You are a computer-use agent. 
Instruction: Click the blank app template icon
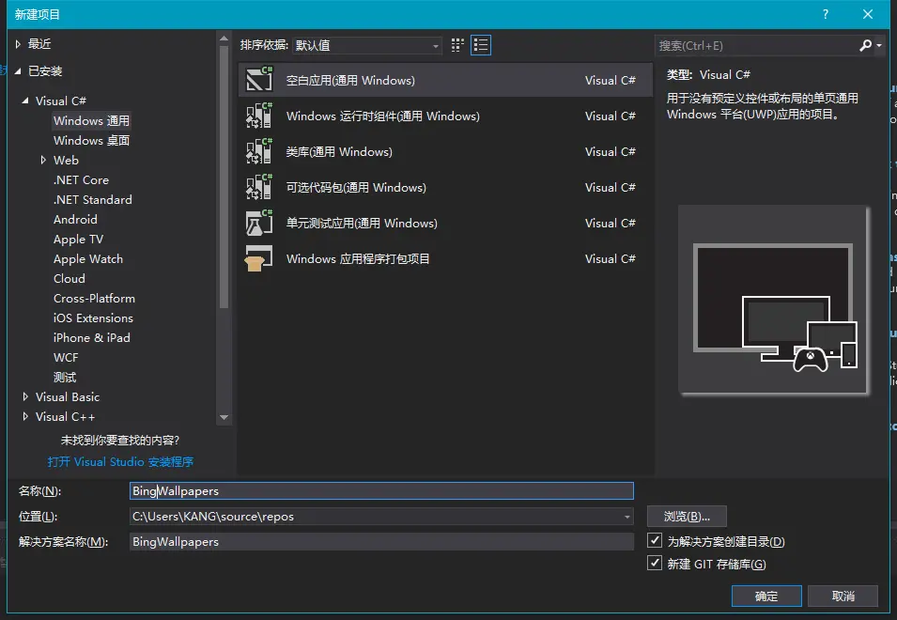pos(259,80)
